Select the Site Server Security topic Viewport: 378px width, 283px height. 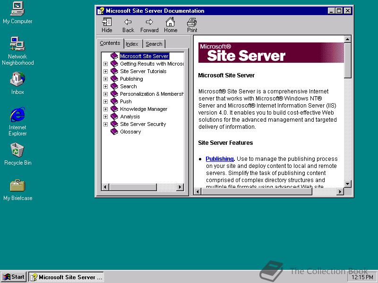pos(143,124)
